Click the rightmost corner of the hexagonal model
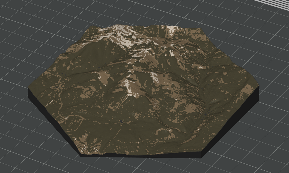The height and width of the screenshot is (173, 289). click(258, 90)
